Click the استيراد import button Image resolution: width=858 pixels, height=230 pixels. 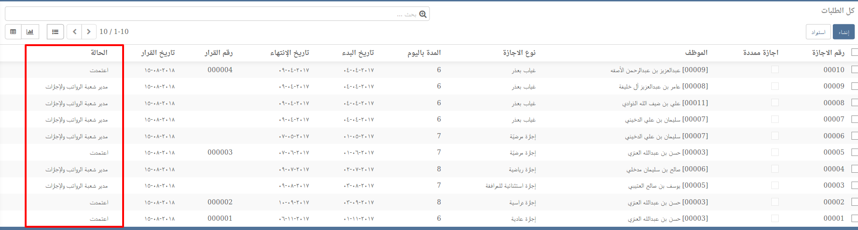pyautogui.click(x=818, y=32)
